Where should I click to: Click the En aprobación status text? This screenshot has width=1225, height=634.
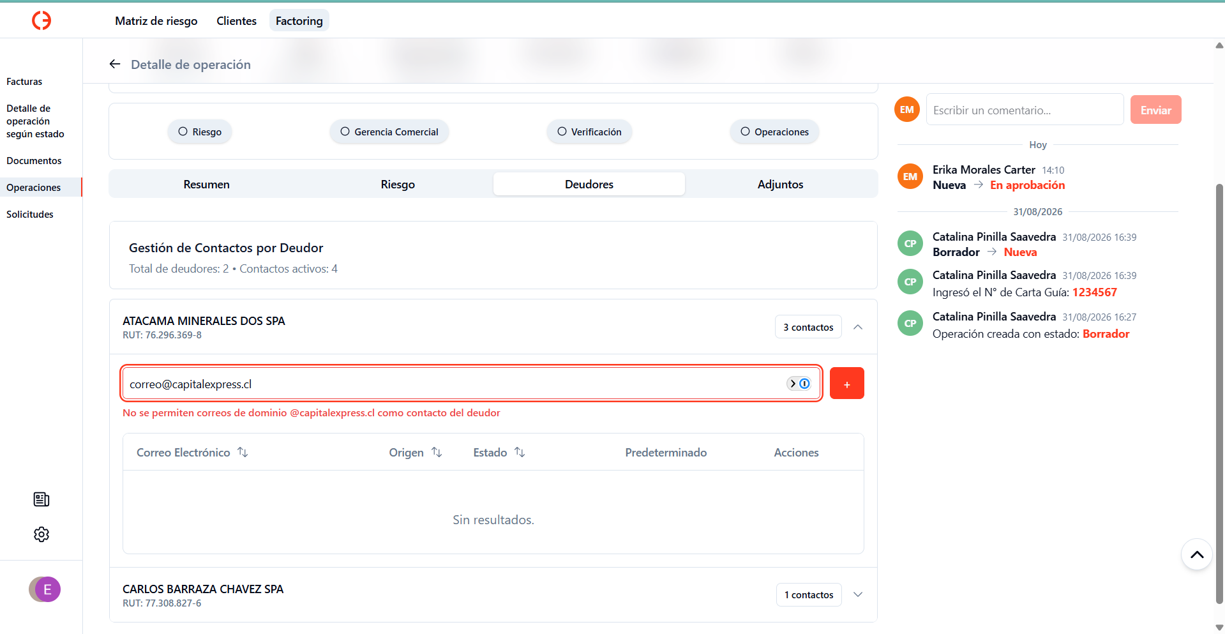pos(1027,185)
